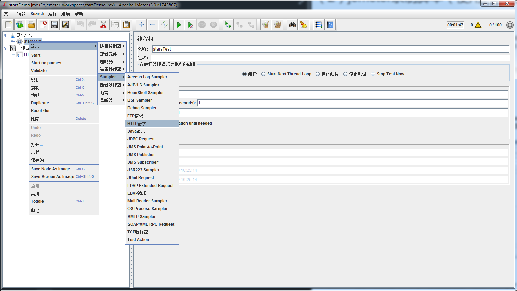Click the binoculars Search icon

292,25
